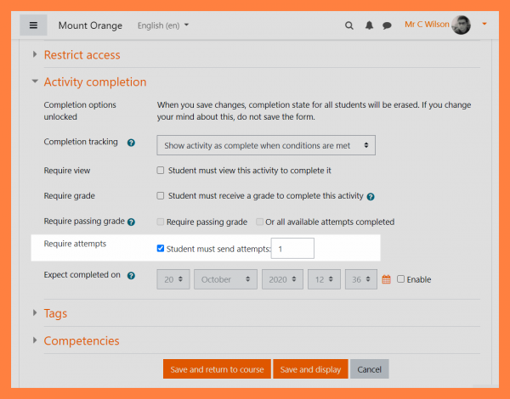Tick the Student must view this activity checkbox
The image size is (510, 399).
161,171
